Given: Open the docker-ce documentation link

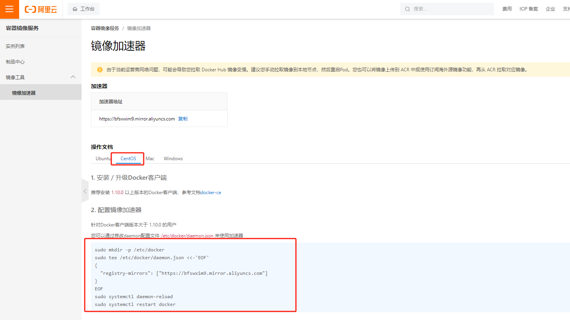Looking at the screenshot, I should (x=211, y=193).
